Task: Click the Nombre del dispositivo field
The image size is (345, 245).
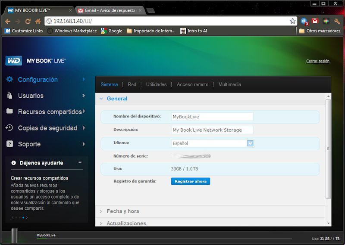Action: point(212,117)
